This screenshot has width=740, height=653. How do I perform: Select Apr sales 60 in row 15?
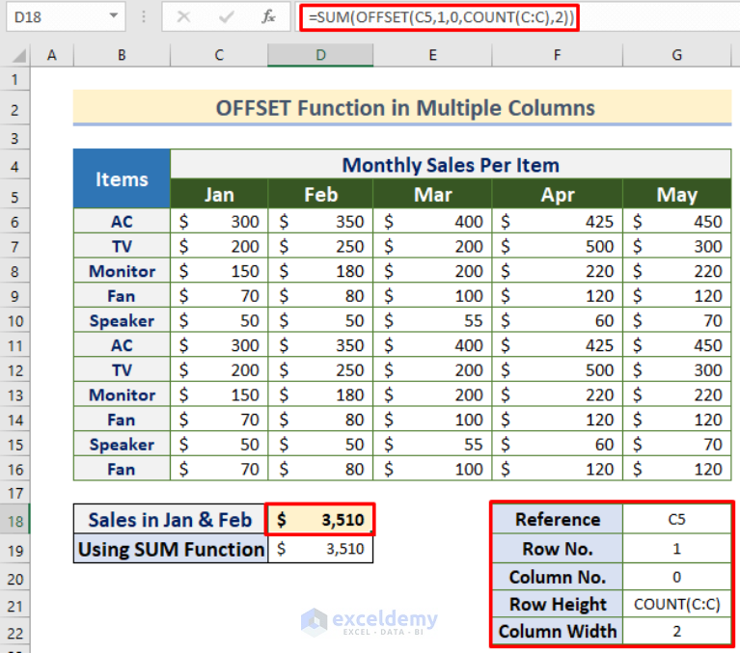[558, 445]
